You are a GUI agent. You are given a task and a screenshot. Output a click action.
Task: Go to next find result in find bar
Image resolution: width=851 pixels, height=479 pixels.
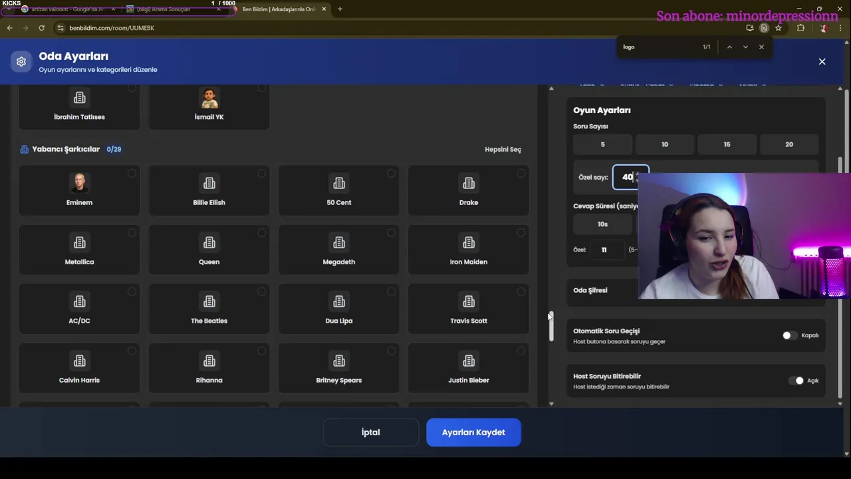point(745,47)
